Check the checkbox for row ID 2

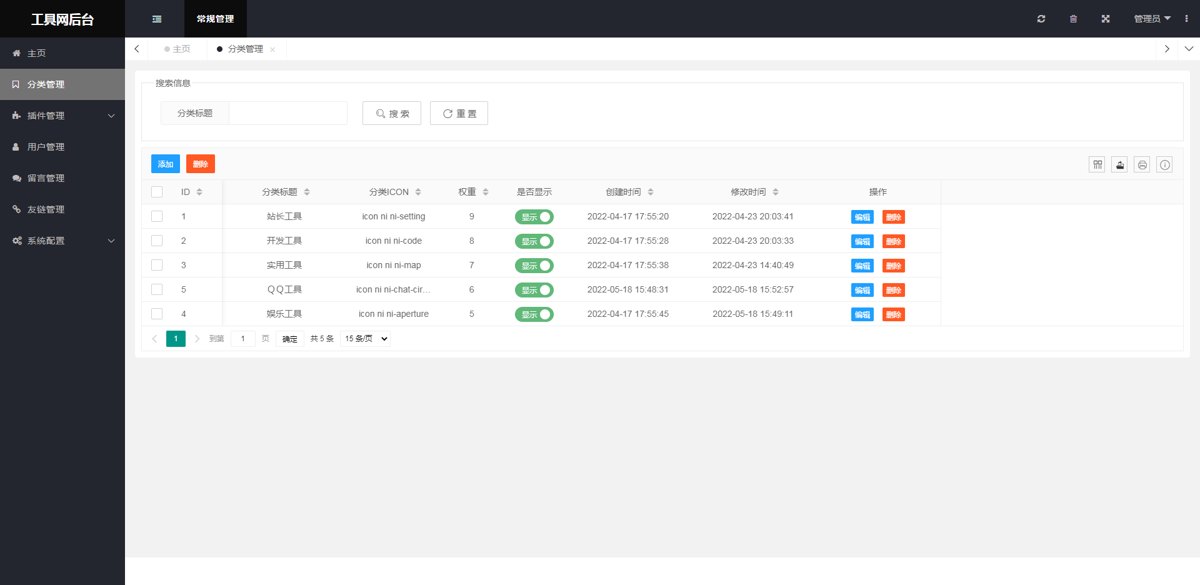157,241
